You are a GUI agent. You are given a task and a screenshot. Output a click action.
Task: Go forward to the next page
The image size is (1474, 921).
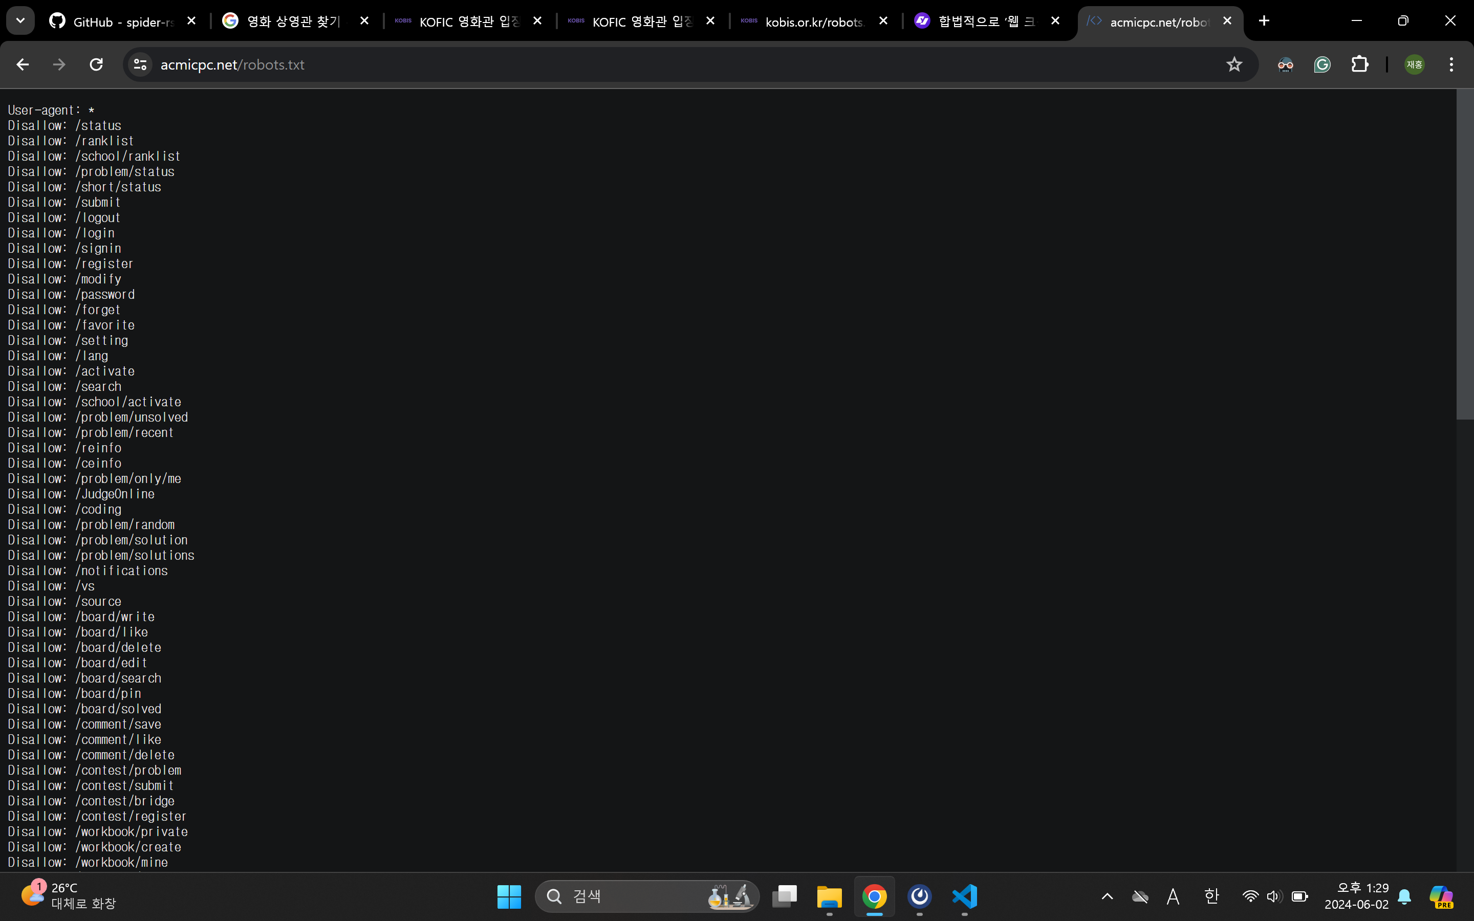pyautogui.click(x=59, y=64)
